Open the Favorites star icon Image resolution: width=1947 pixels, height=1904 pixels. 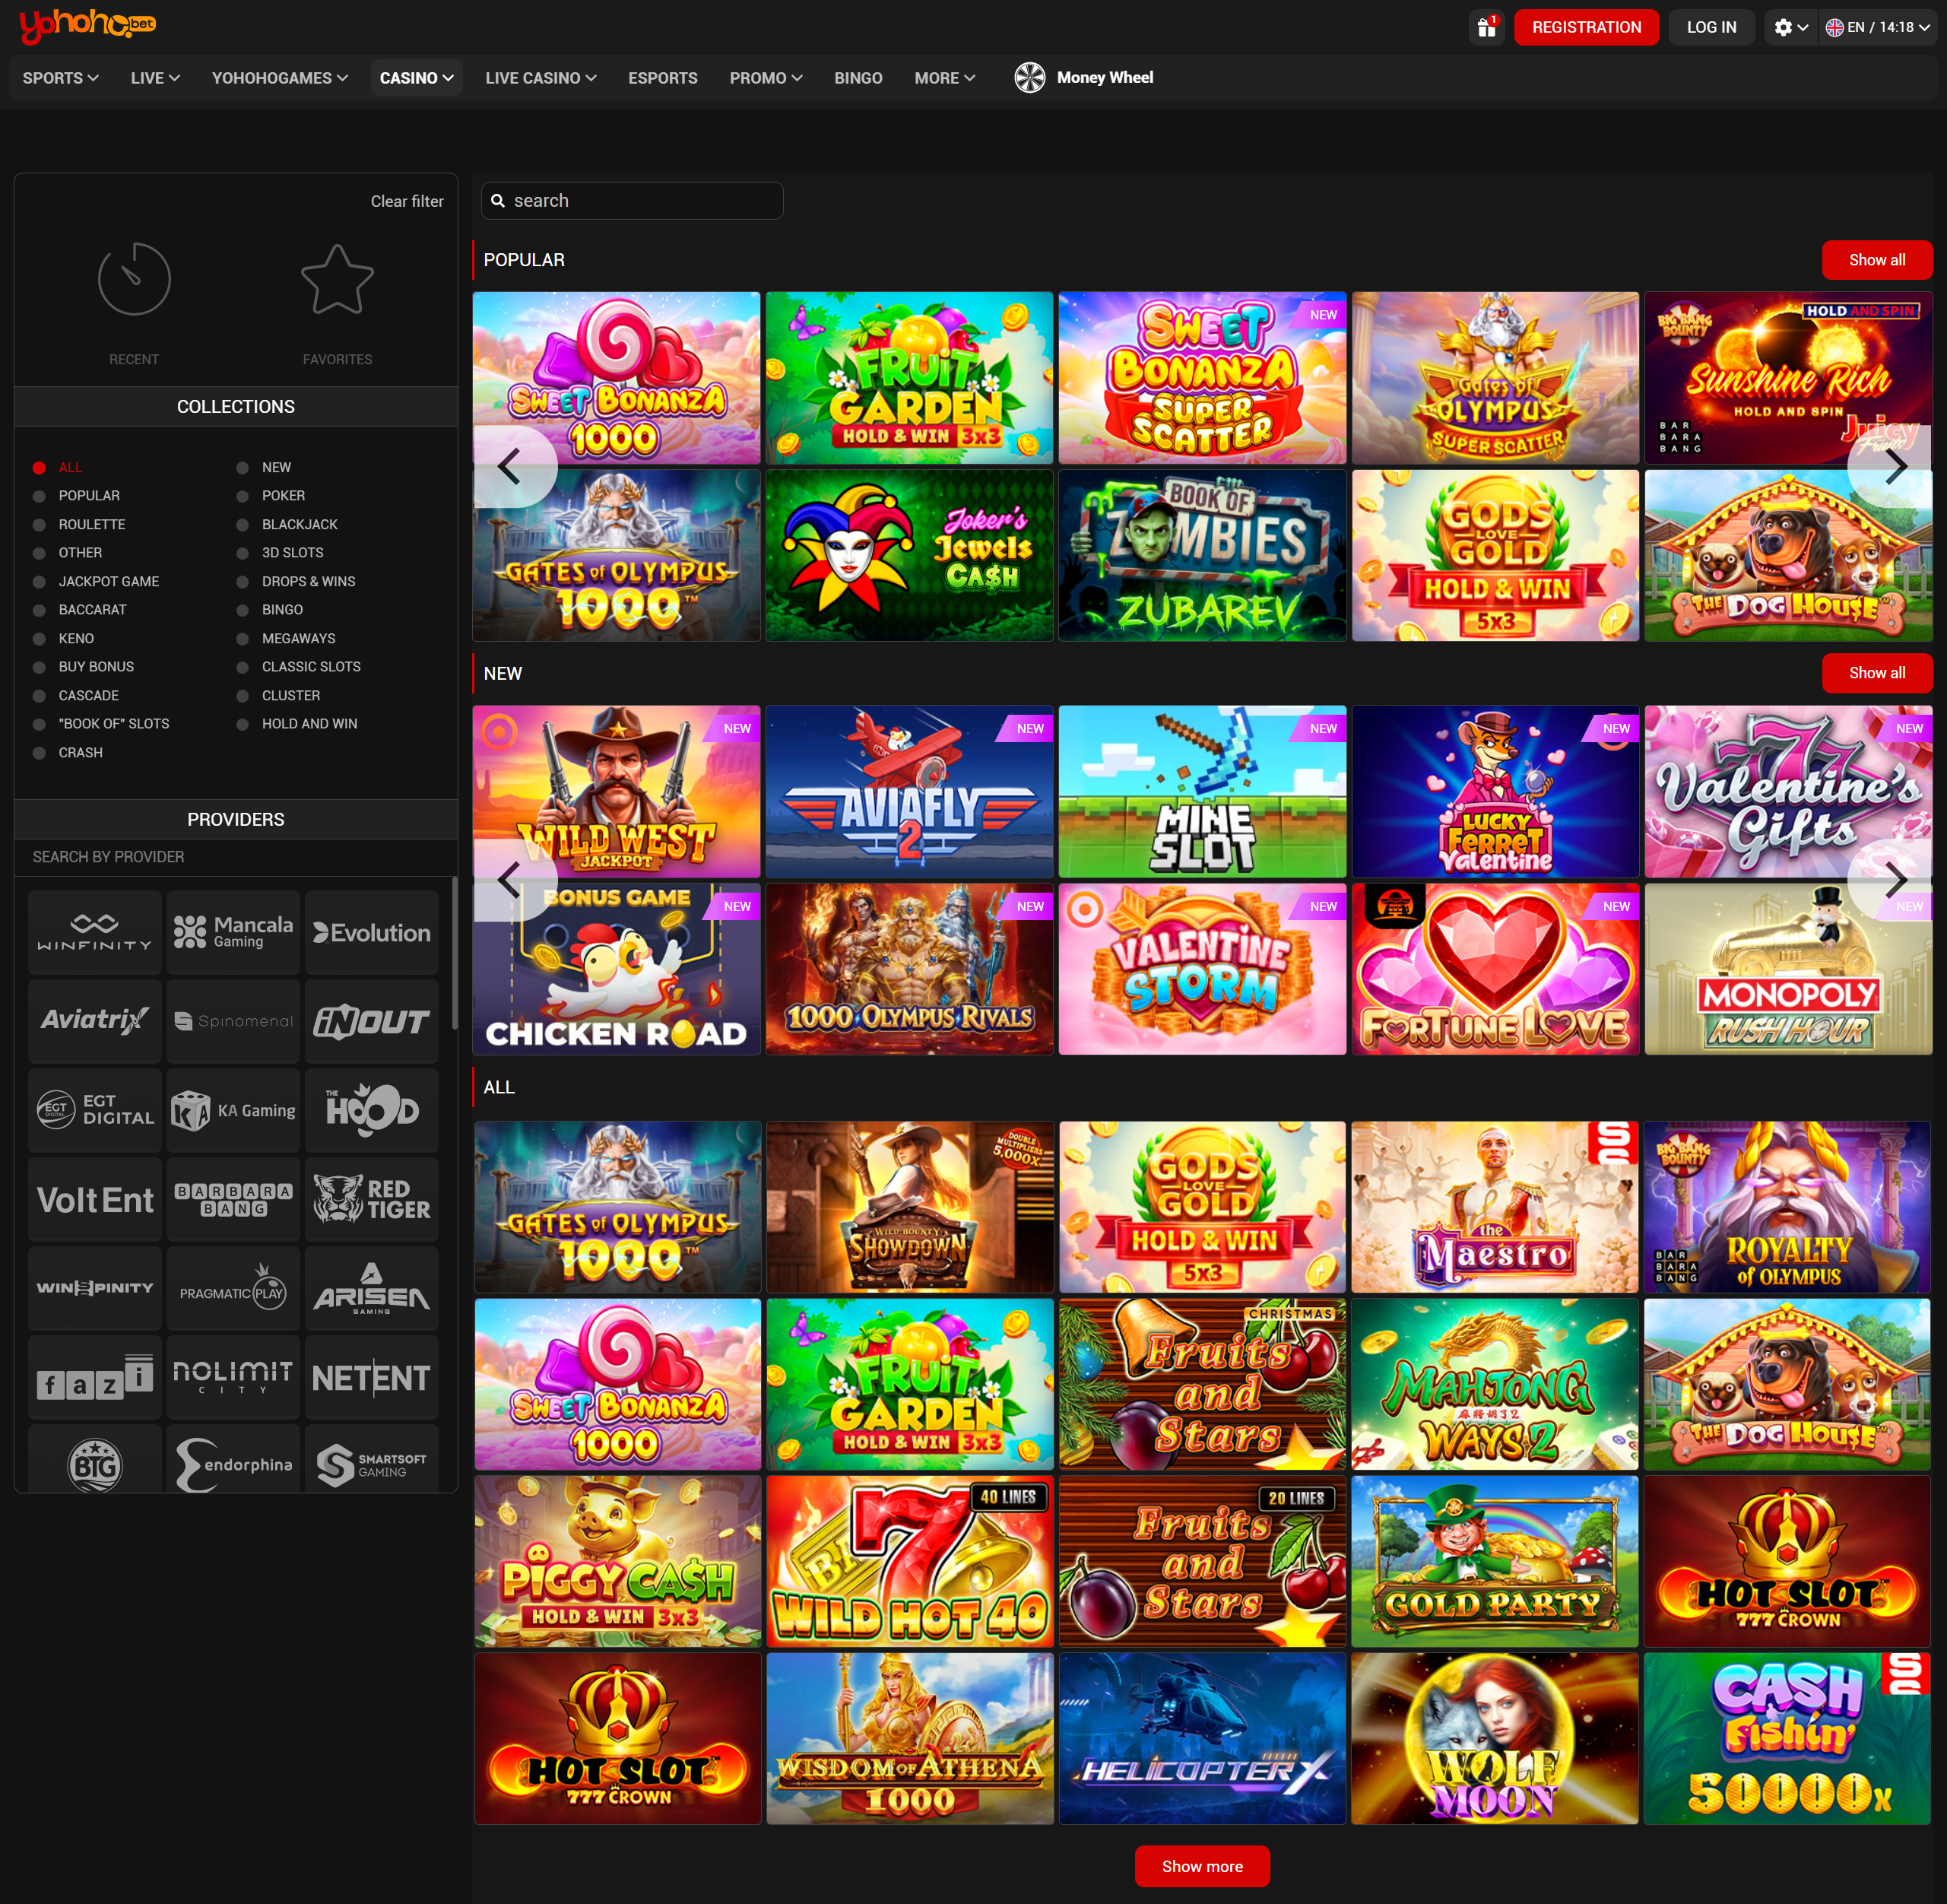pos(337,280)
